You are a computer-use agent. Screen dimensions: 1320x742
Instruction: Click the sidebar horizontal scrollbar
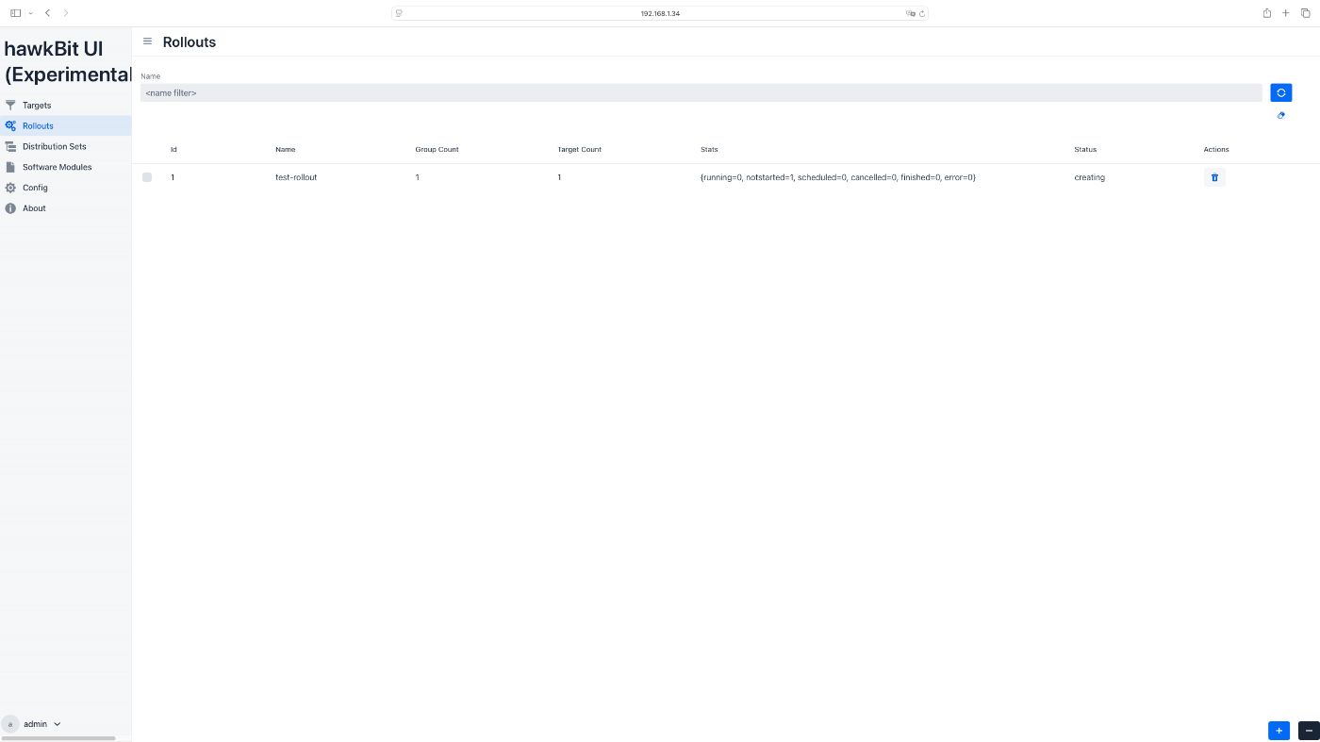coord(58,738)
